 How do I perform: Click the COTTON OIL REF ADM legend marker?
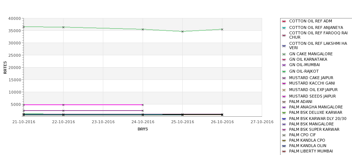point(284,22)
